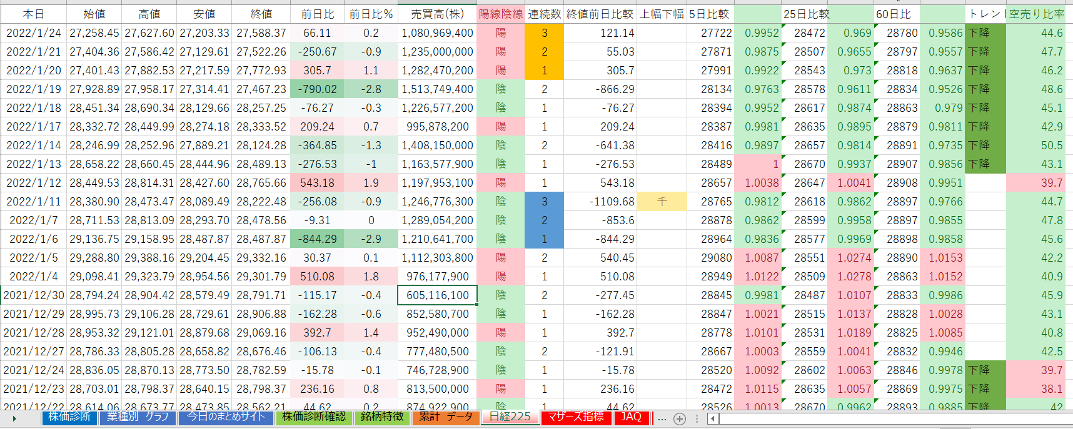Click the 売買高(株) column header cell
The height and width of the screenshot is (429, 1073).
pos(437,14)
